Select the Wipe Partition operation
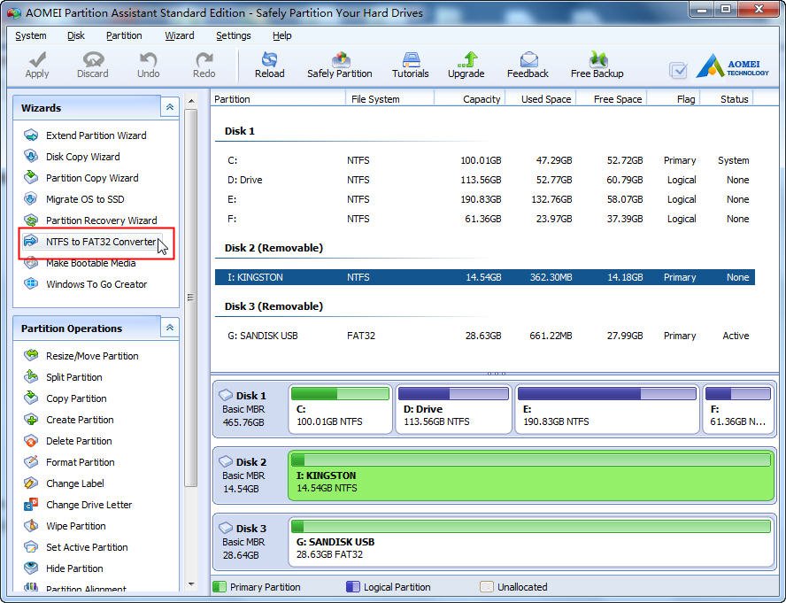 click(75, 526)
